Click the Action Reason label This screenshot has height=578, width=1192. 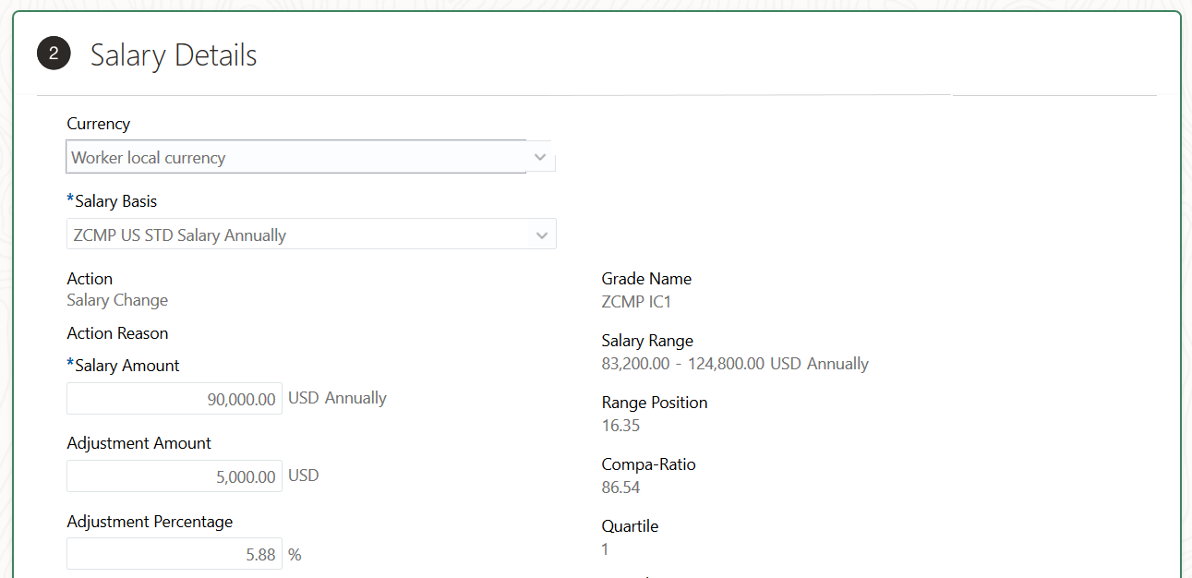(x=117, y=333)
